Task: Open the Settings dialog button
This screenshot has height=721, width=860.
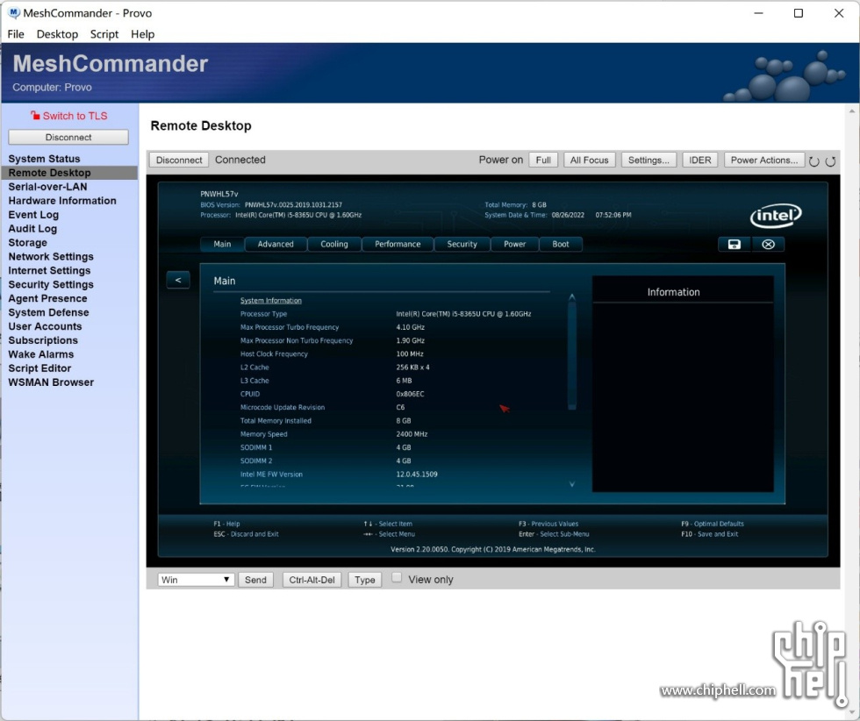Action: (x=649, y=161)
